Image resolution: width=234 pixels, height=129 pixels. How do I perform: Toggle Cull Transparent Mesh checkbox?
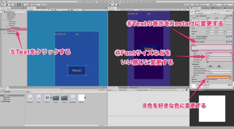pyautogui.click(x=208, y=39)
